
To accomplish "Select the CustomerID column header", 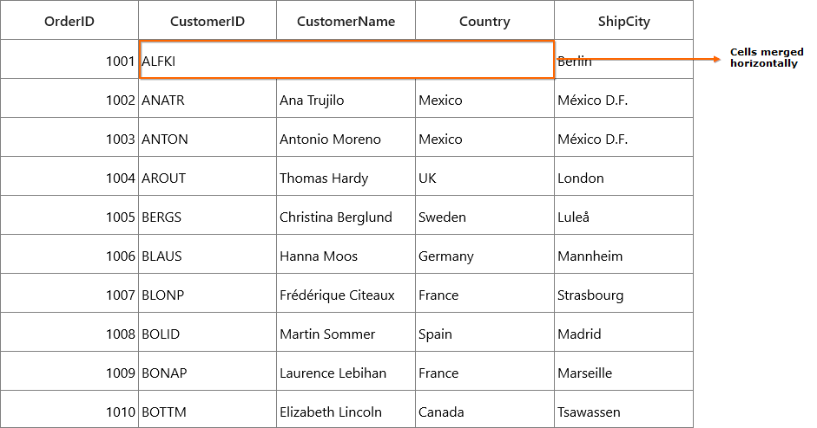I will click(x=208, y=20).
